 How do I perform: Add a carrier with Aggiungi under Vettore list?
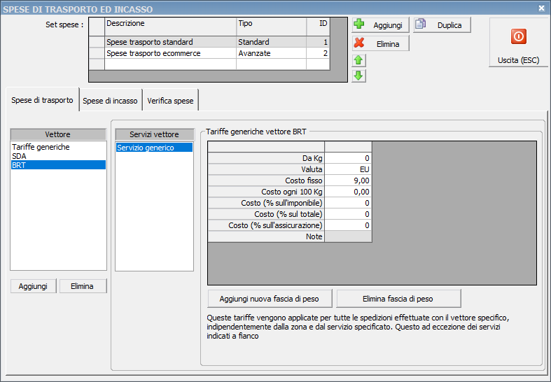pyautogui.click(x=33, y=286)
